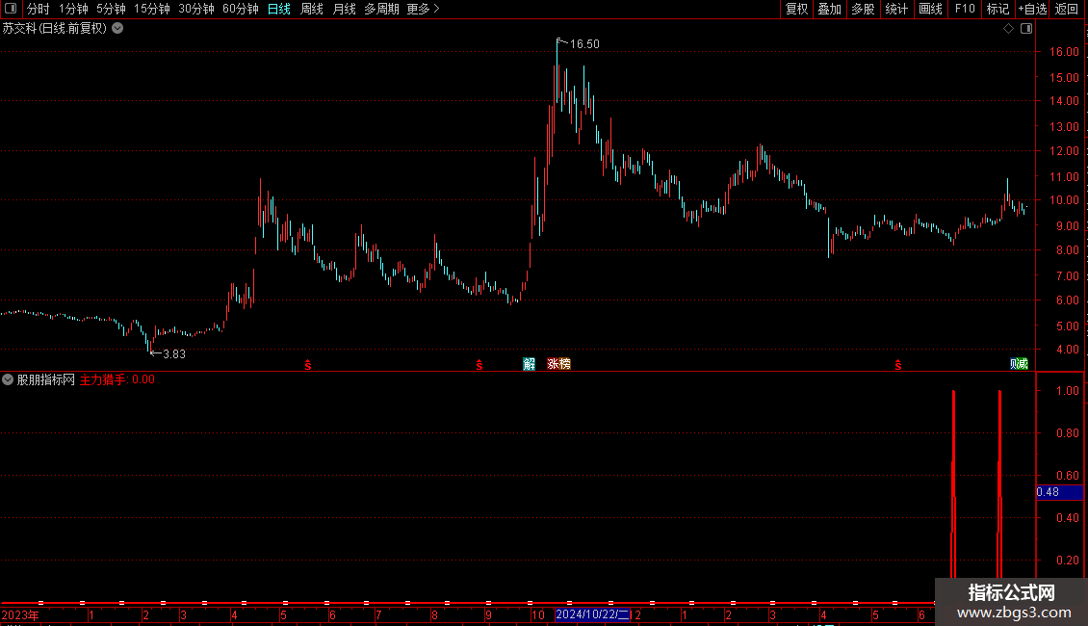
Task: Toggle the side panel icon at top-left
Action: pos(11,9)
